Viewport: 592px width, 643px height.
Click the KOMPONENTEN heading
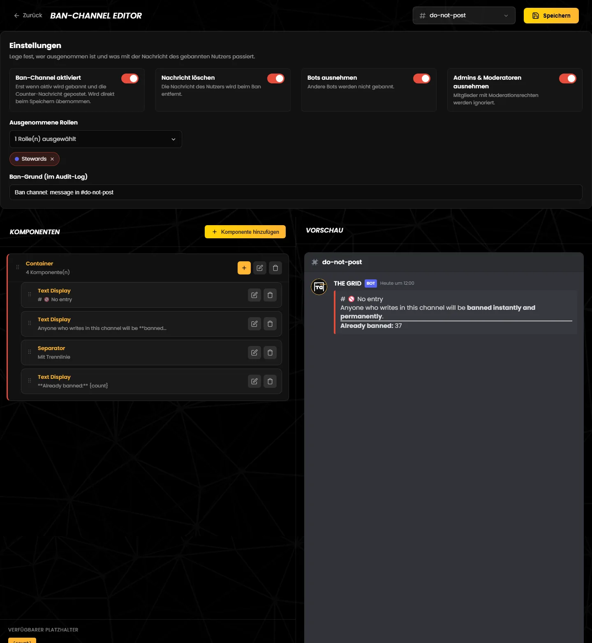tap(35, 232)
